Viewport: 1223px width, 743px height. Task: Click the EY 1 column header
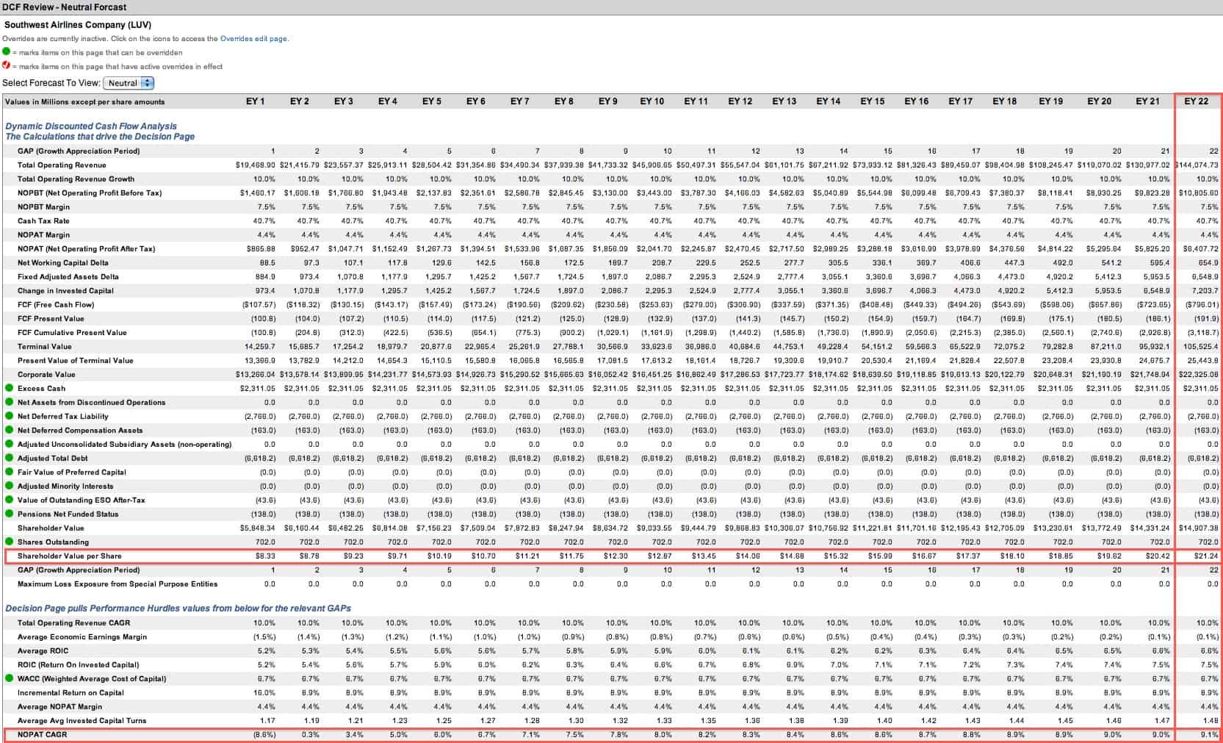[255, 101]
